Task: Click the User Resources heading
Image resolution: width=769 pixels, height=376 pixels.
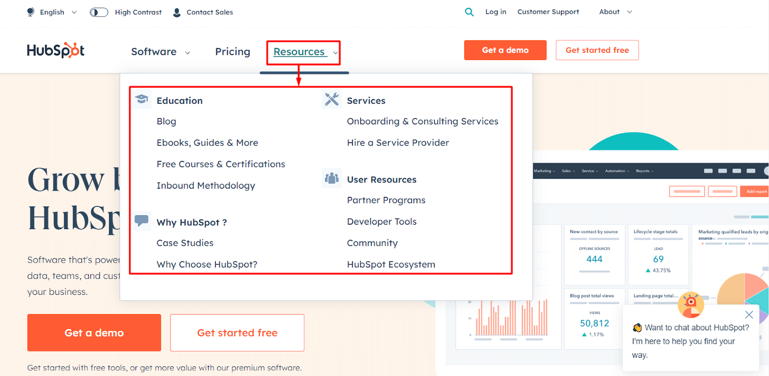Action: (382, 180)
